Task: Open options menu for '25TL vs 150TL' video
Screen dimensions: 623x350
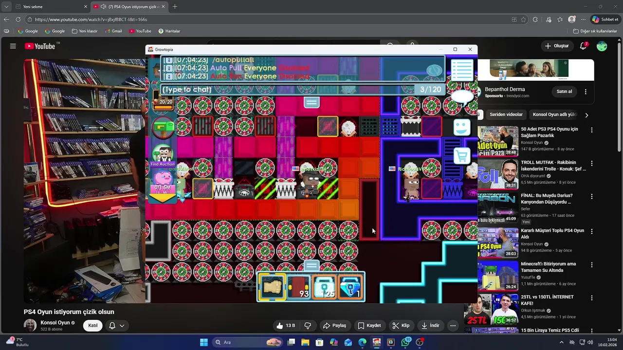Action: pos(592,298)
